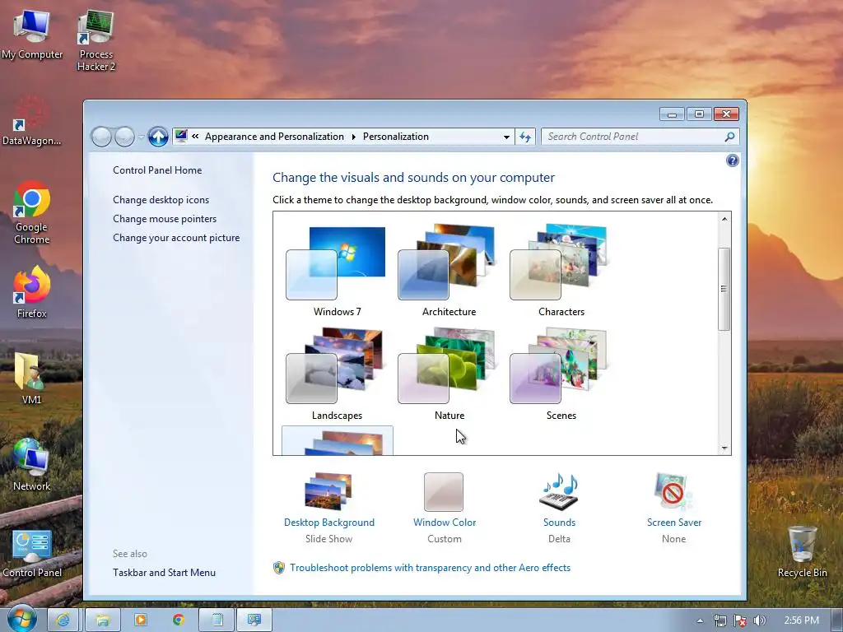Click the theme list scrollbar thumb
843x632 pixels.
[x=724, y=289]
